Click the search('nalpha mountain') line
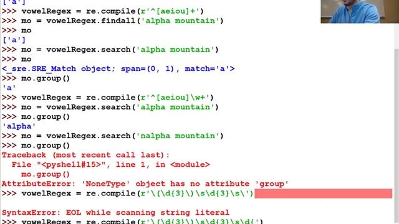The image size is (399, 224). click(x=112, y=136)
